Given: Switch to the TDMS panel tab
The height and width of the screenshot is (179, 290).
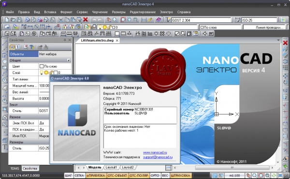Looking at the screenshot, I should (x=14, y=168).
